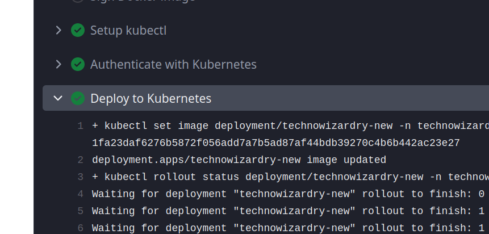
Task: Jump to log line number 1
Action: click(x=81, y=126)
